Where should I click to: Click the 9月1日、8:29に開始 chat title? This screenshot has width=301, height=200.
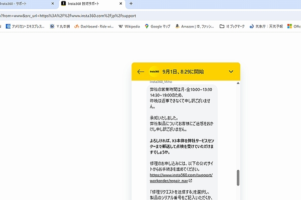(x=183, y=71)
